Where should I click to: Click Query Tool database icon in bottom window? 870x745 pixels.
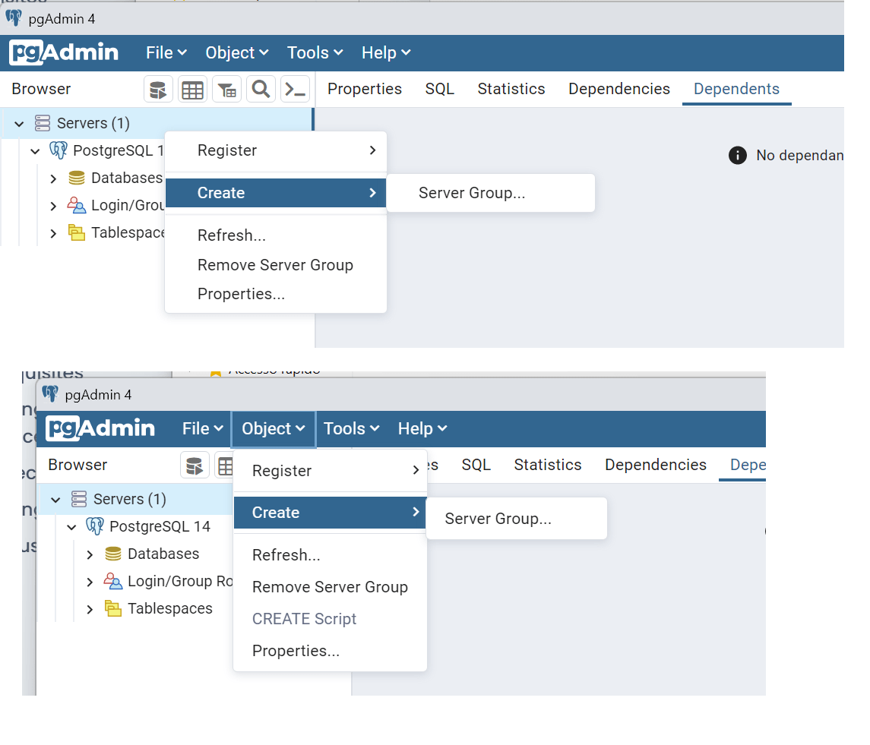click(x=195, y=466)
